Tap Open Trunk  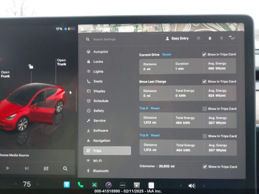62,62
